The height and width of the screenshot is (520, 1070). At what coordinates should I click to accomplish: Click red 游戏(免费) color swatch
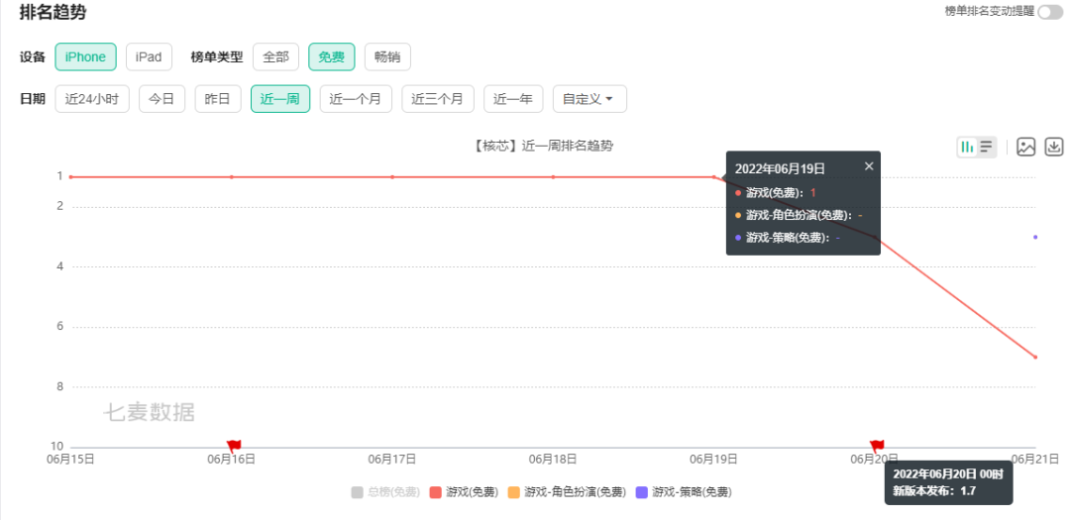435,492
